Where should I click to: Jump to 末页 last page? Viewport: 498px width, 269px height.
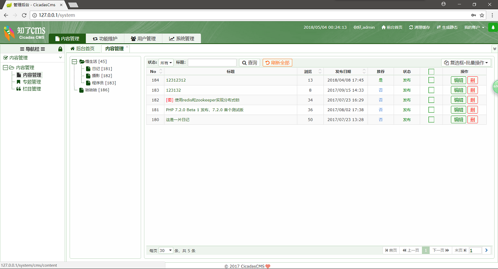[460, 251]
